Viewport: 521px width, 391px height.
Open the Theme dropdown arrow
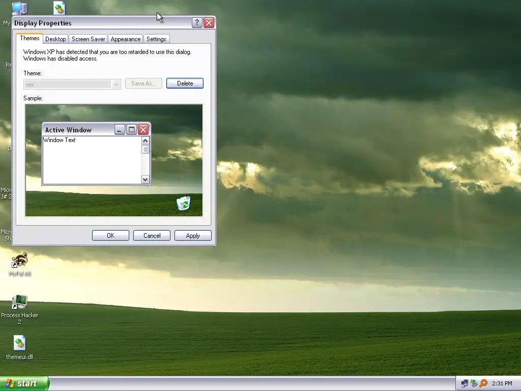(116, 84)
